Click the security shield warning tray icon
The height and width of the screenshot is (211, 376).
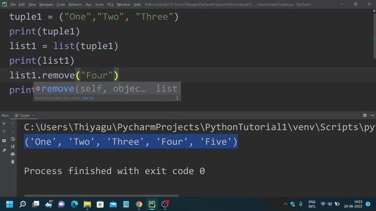(x=293, y=204)
